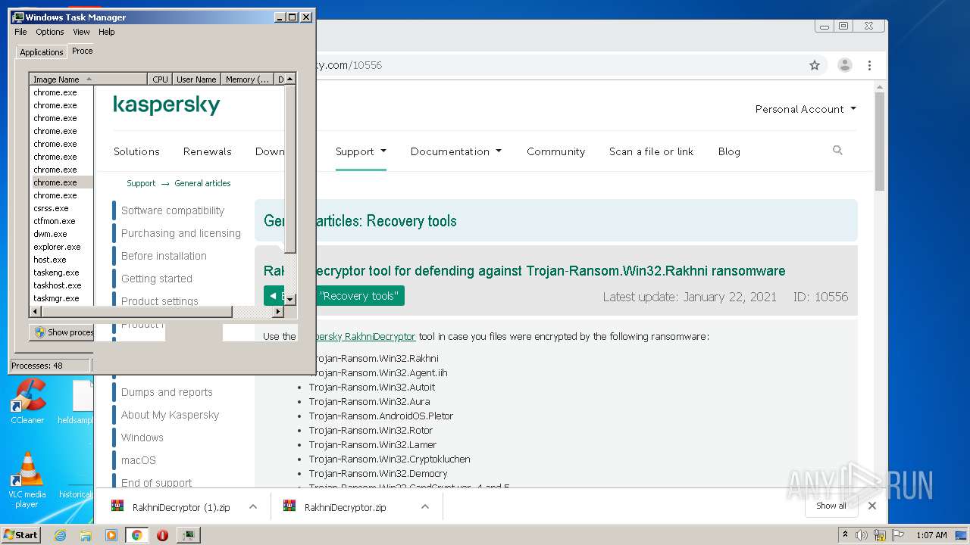970x545 pixels.
Task: Expand the Support navigation dropdown
Action: pos(361,151)
